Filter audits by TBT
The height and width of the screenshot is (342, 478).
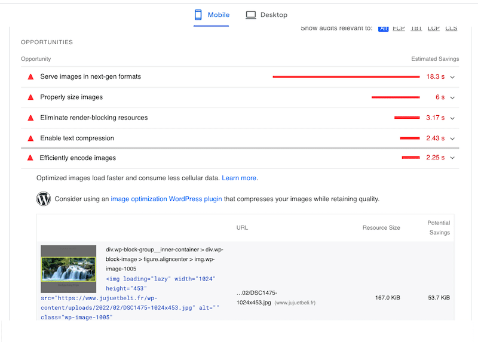pos(416,28)
